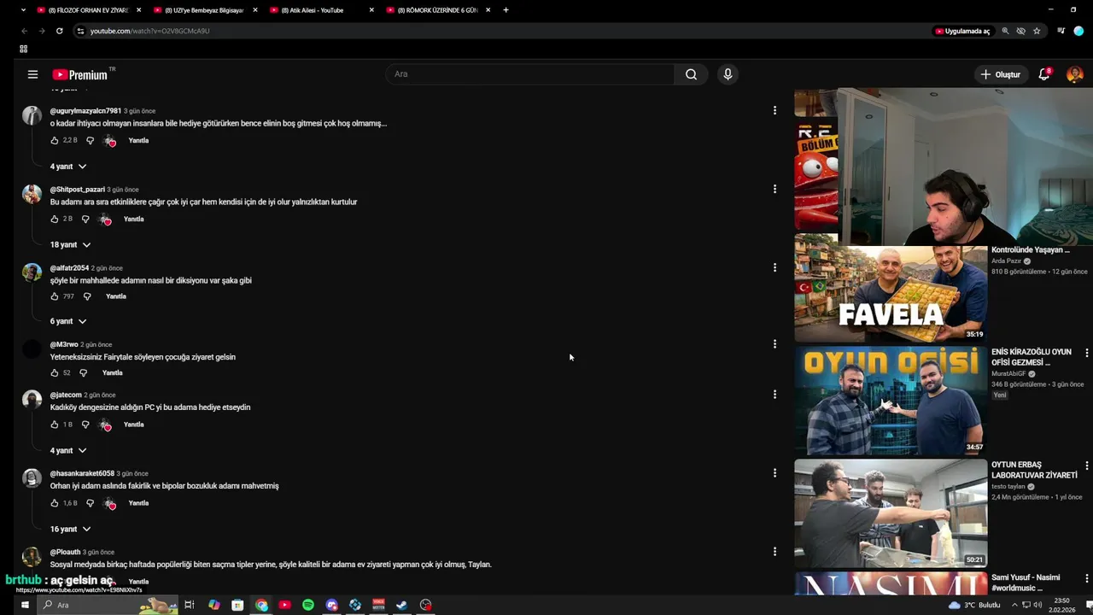Open options menu for @M3rwo comment

click(774, 343)
